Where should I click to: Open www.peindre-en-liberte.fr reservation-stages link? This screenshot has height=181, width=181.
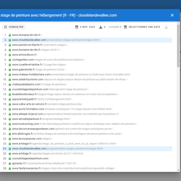(x=39, y=45)
